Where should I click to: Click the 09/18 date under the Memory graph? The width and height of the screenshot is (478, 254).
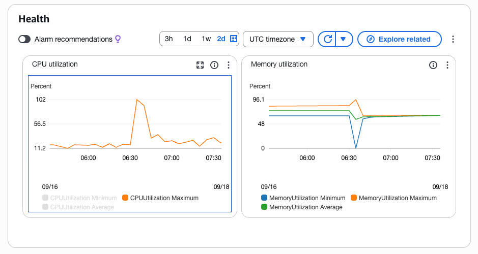[x=440, y=187]
